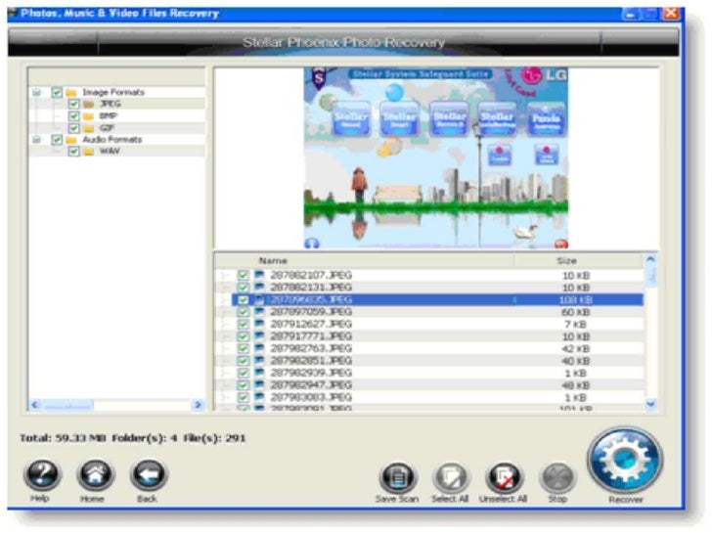The image size is (712, 534).
Task: Click file icon of 287982763.JPEG
Action: pyautogui.click(x=259, y=348)
